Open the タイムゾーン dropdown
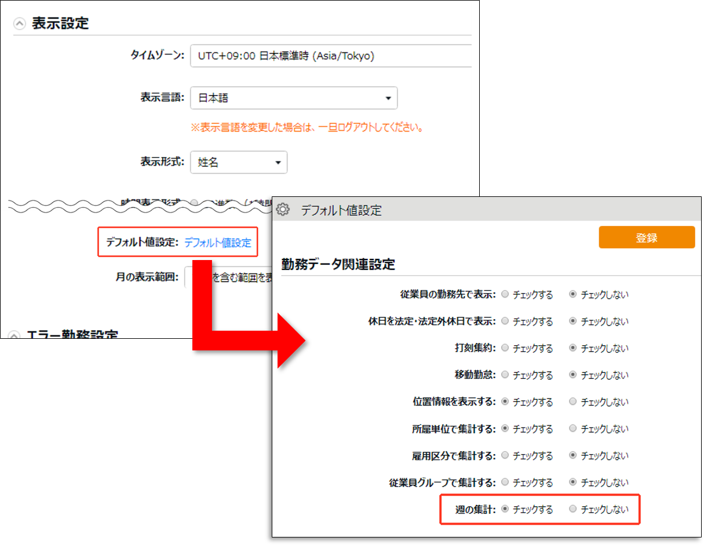Image resolution: width=704 pixels, height=545 pixels. pyautogui.click(x=330, y=56)
